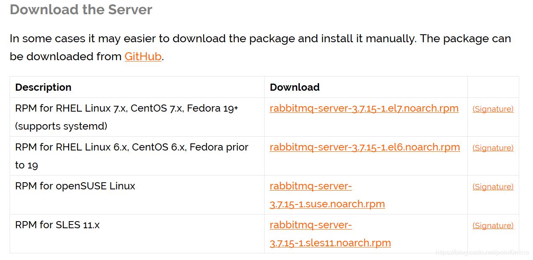Viewport: 533px width, 260px height.
Task: Select the RHEL Linux 7.x description cell
Action: click(x=137, y=117)
